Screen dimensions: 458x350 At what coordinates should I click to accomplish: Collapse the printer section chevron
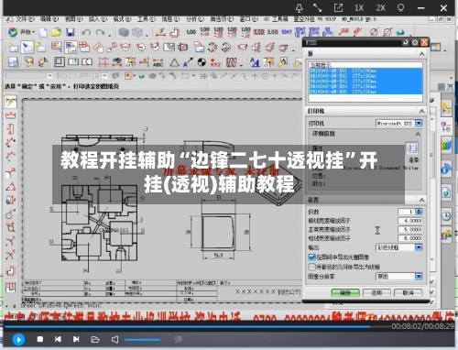421,111
